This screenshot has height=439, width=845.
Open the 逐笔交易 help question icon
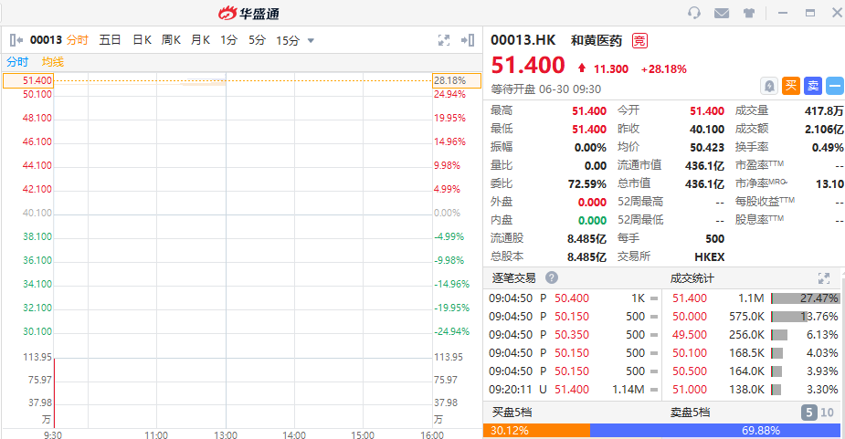[551, 278]
